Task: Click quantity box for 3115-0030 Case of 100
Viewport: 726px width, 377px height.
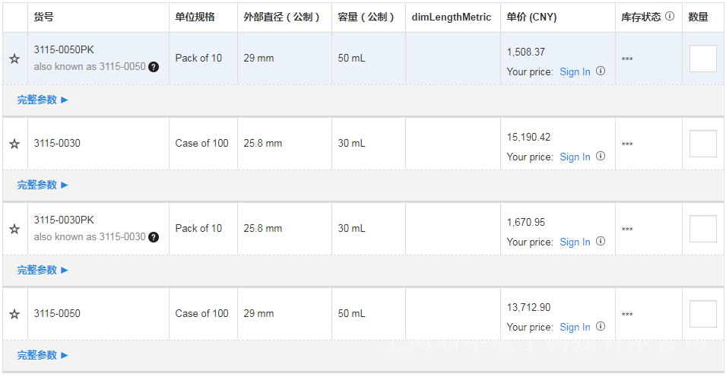Action: pyautogui.click(x=702, y=144)
